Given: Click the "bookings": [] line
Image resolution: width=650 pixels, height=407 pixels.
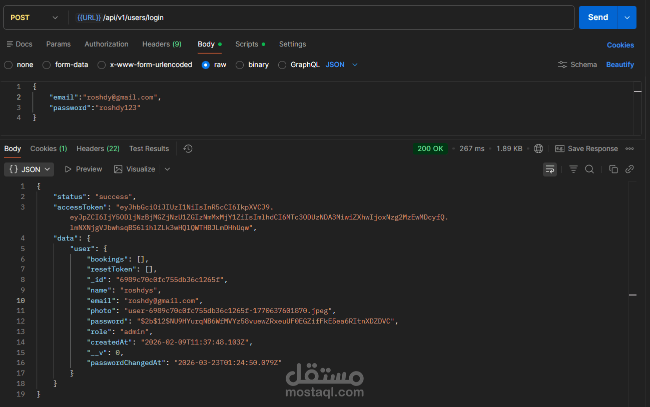Looking at the screenshot, I should coord(118,259).
